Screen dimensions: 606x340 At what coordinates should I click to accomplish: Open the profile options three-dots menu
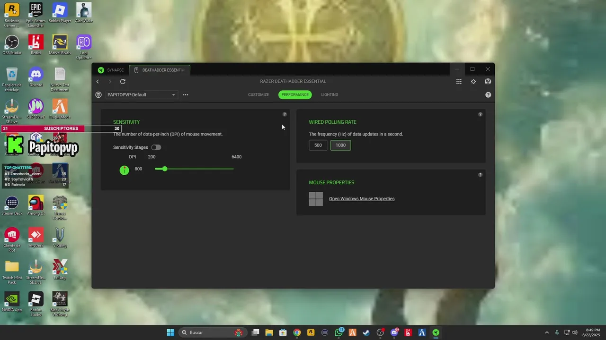pos(186,95)
